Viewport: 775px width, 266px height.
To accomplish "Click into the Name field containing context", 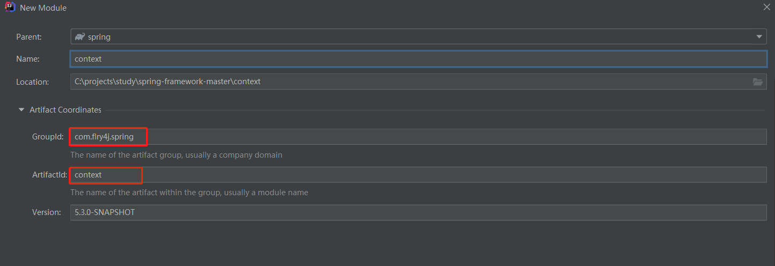I will [418, 59].
